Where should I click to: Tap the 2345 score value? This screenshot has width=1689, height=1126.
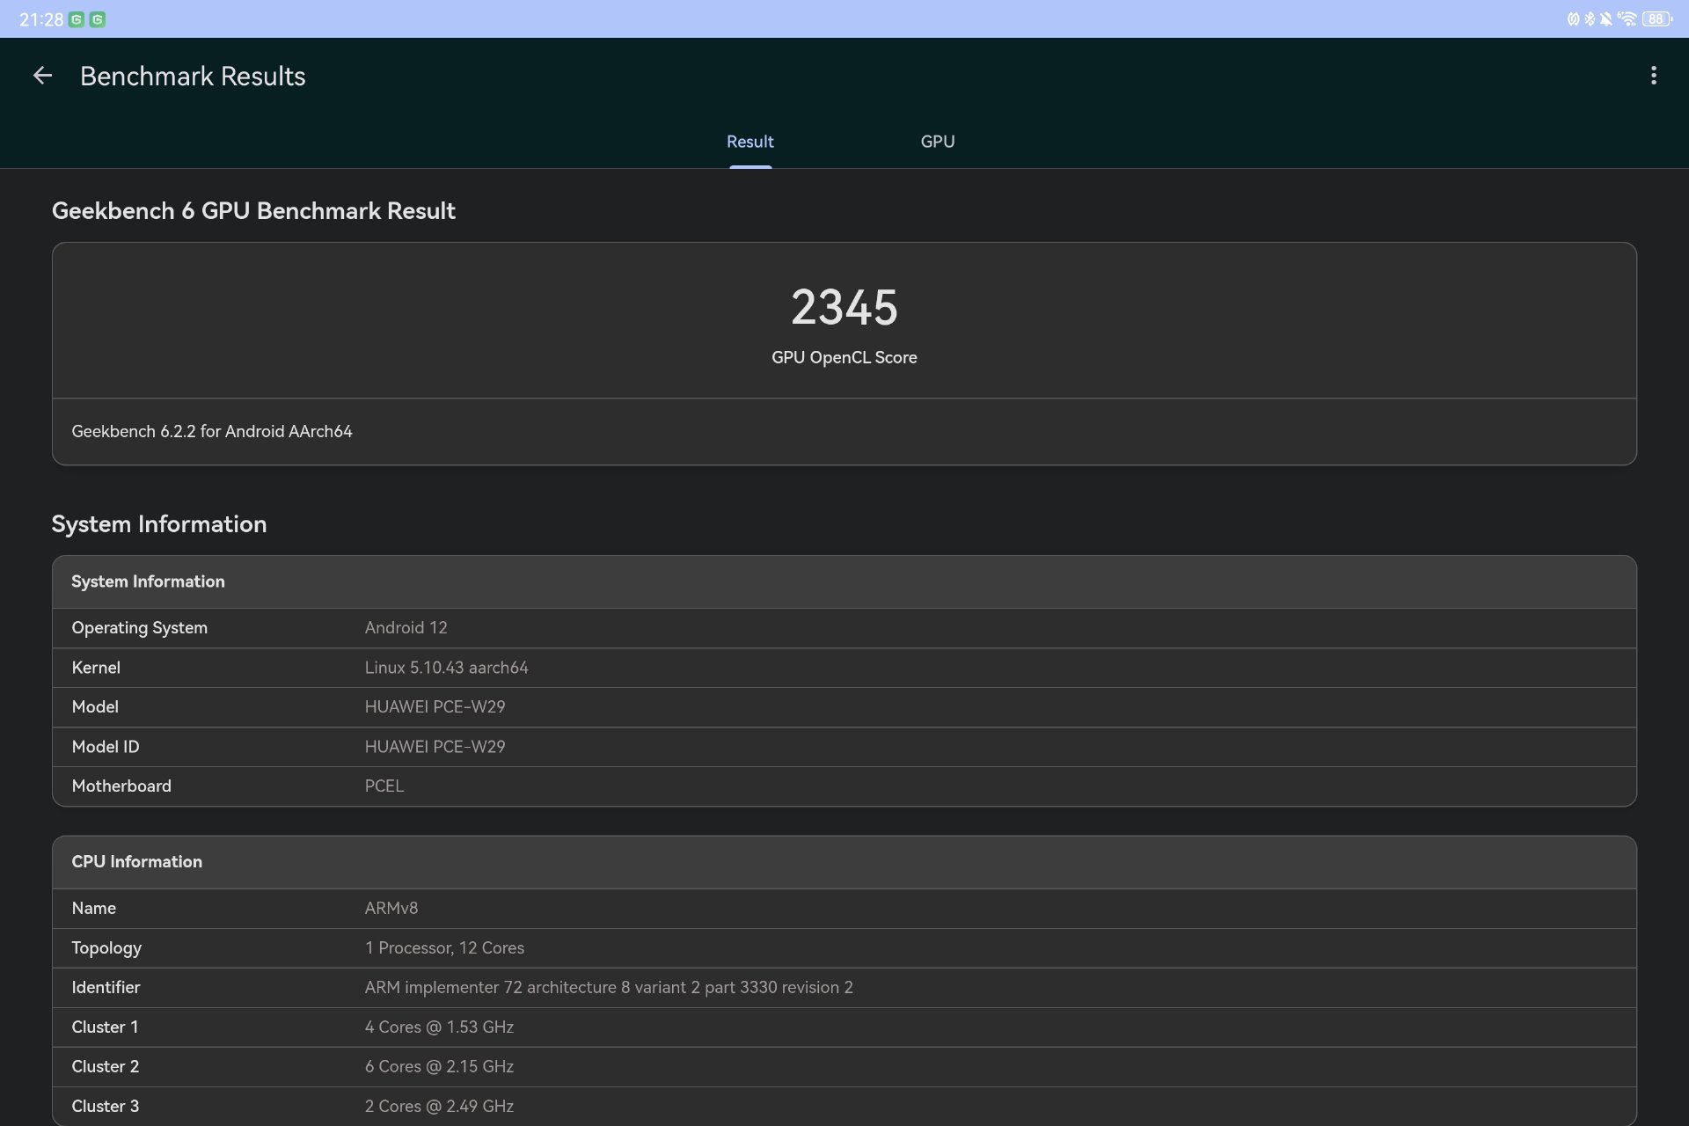844,307
